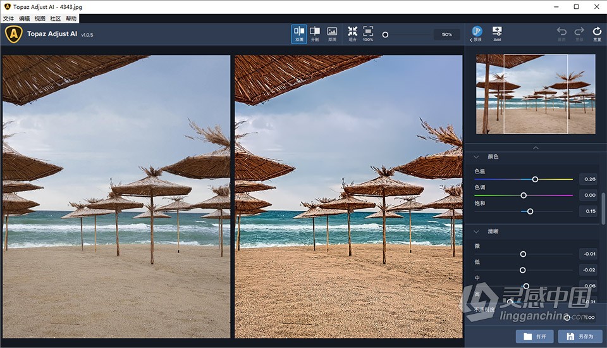607x348 pixels.
Task: Click the 中 clarity slider handle
Action: pyautogui.click(x=525, y=286)
